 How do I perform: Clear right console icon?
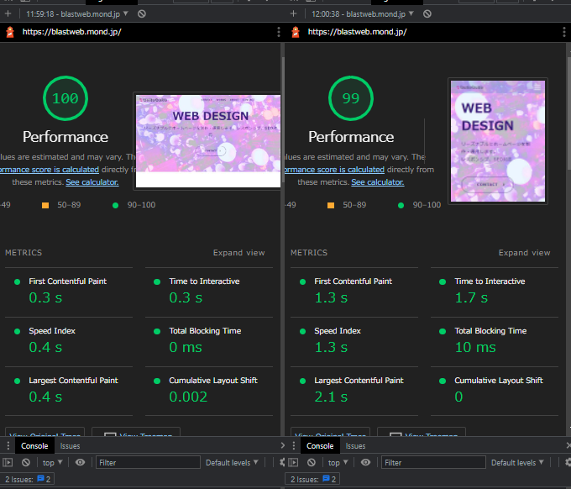311,462
